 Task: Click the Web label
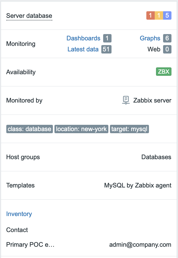click(154, 49)
